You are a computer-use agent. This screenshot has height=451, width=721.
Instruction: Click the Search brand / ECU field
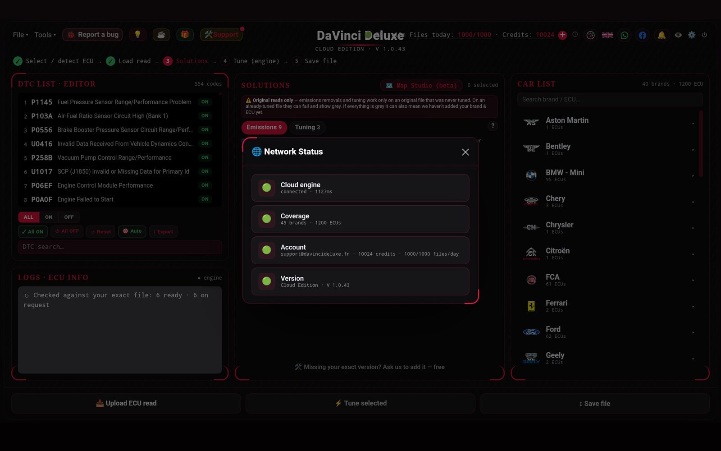pos(610,99)
